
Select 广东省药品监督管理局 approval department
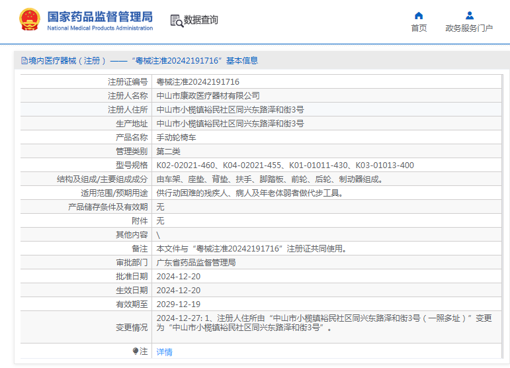pyautogui.click(x=196, y=263)
